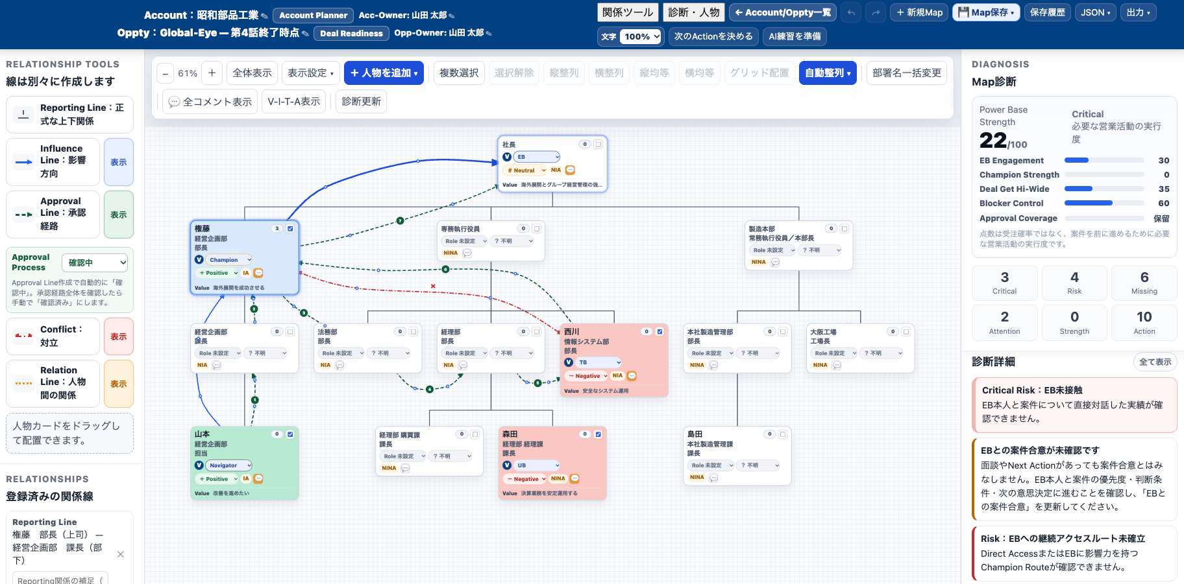1184x584 pixels.
Task: Open comment bubble on 権藤 card
Action: coord(258,273)
